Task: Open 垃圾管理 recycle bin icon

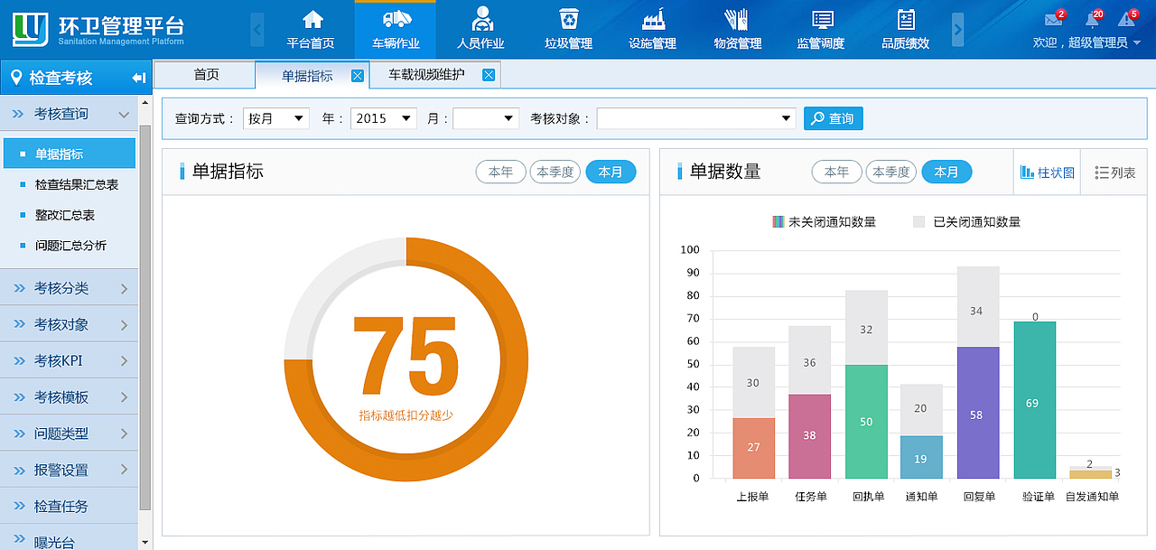Action: [x=568, y=19]
